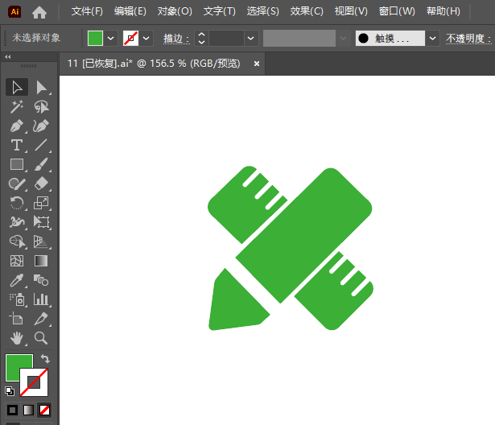This screenshot has height=425, width=495.
Task: Set paint mode to None
Action: point(44,411)
